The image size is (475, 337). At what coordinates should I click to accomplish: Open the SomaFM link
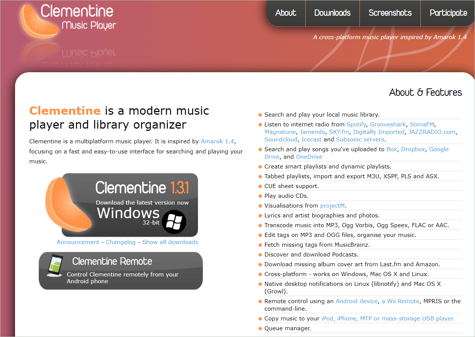pyautogui.click(x=422, y=124)
